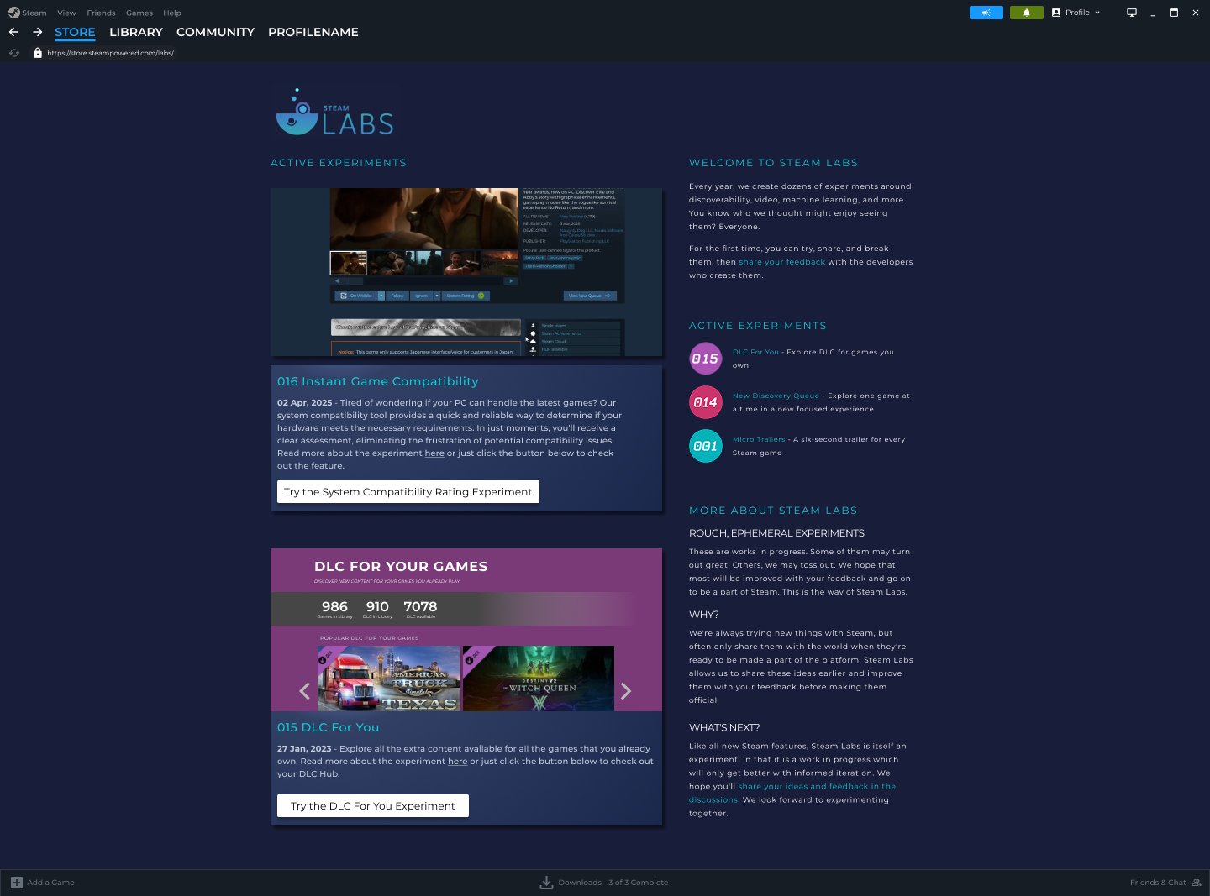Open the Help menu
This screenshot has width=1210, height=896.
(172, 13)
